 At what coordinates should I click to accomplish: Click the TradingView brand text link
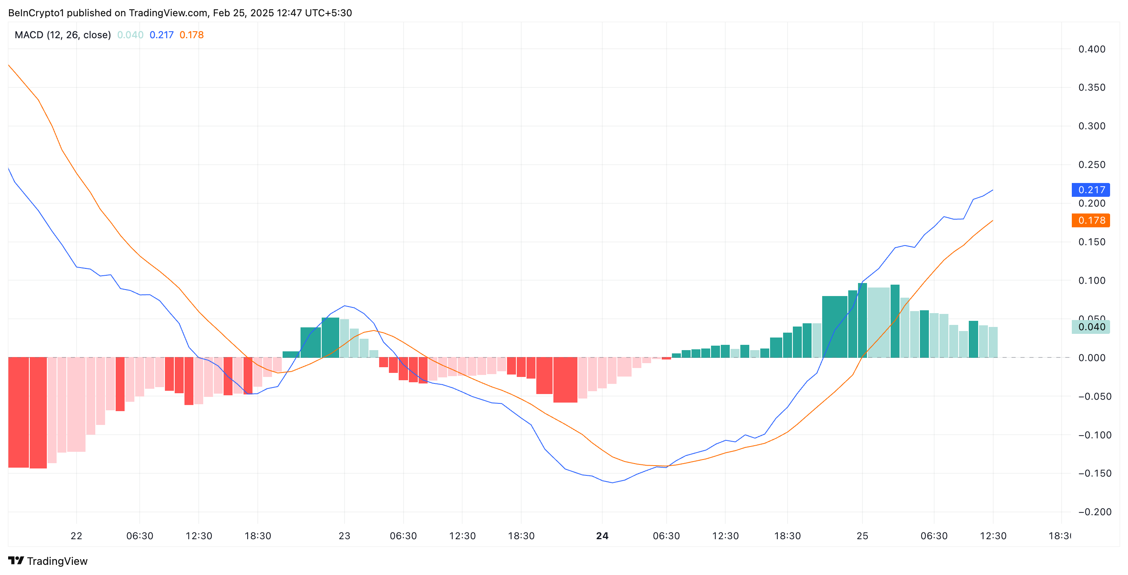(57, 561)
